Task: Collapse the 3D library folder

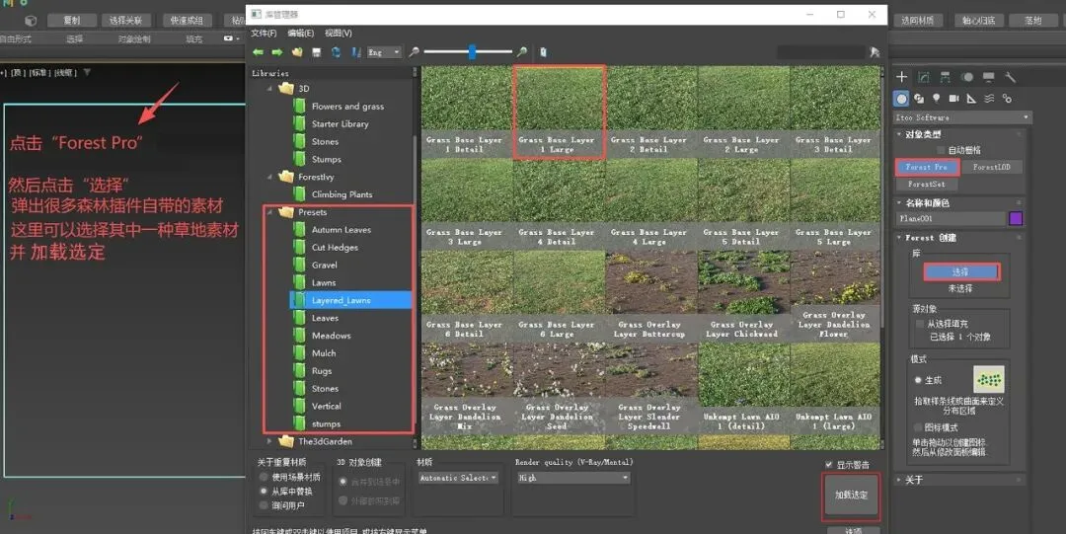Action: (x=269, y=89)
